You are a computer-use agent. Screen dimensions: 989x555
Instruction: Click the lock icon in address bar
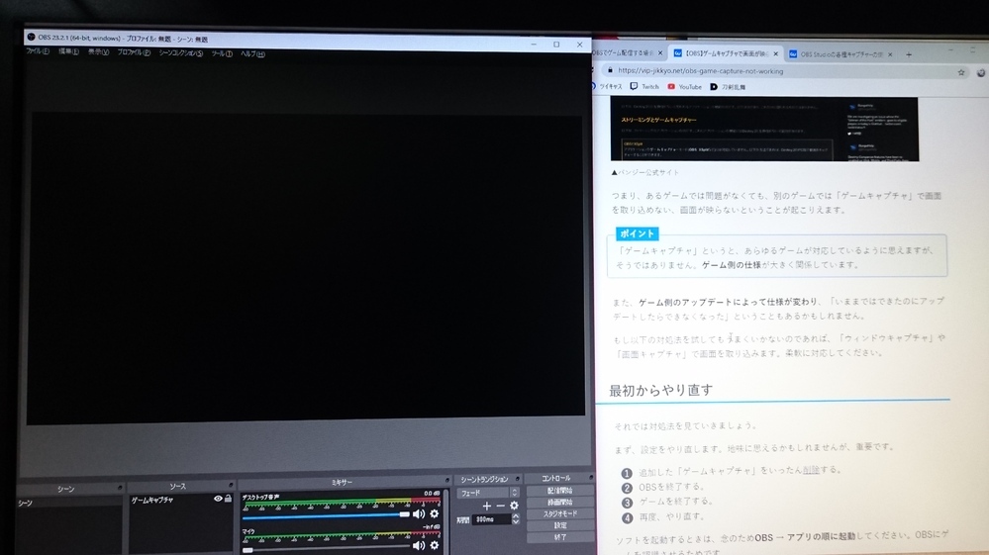tap(610, 70)
